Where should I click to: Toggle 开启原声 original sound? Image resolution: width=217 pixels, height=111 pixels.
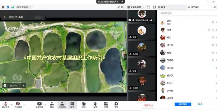(22, 7)
